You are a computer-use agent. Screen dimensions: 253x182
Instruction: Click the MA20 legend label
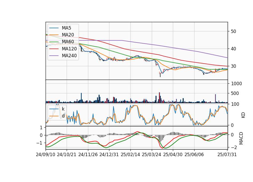(68, 35)
